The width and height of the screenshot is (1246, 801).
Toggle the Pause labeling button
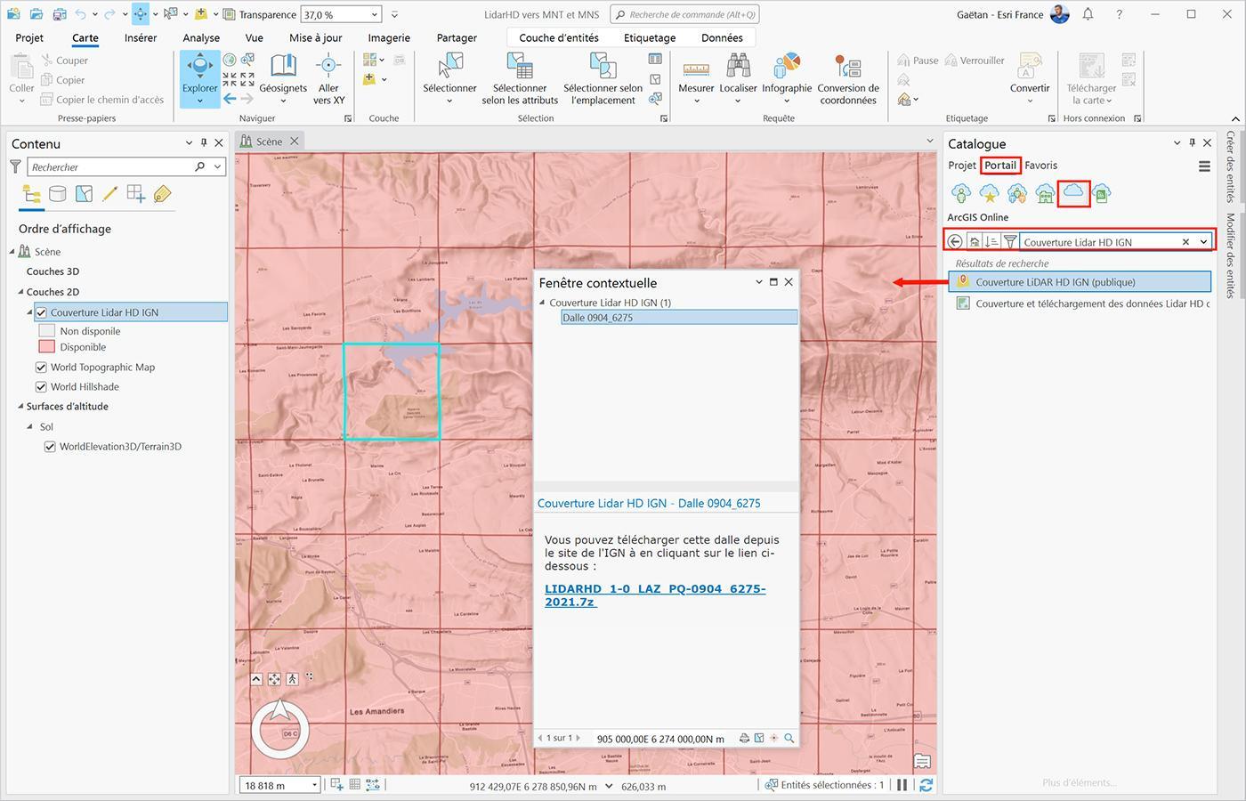pyautogui.click(x=918, y=61)
